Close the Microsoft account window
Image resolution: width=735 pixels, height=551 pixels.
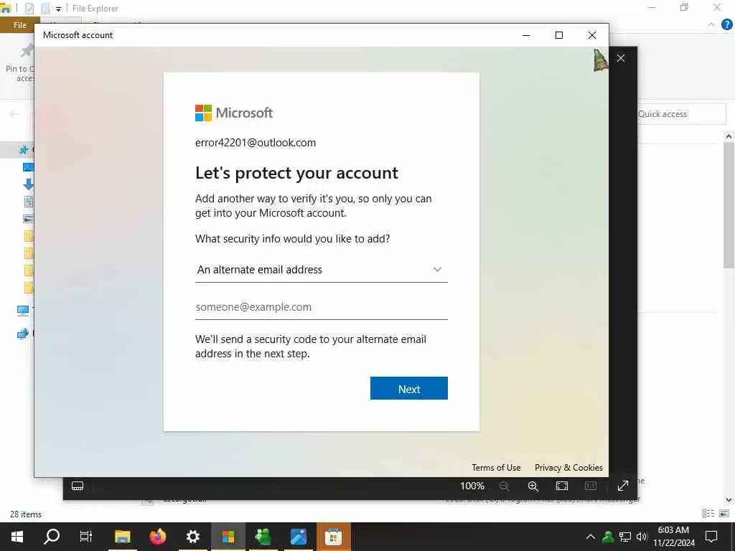[592, 35]
